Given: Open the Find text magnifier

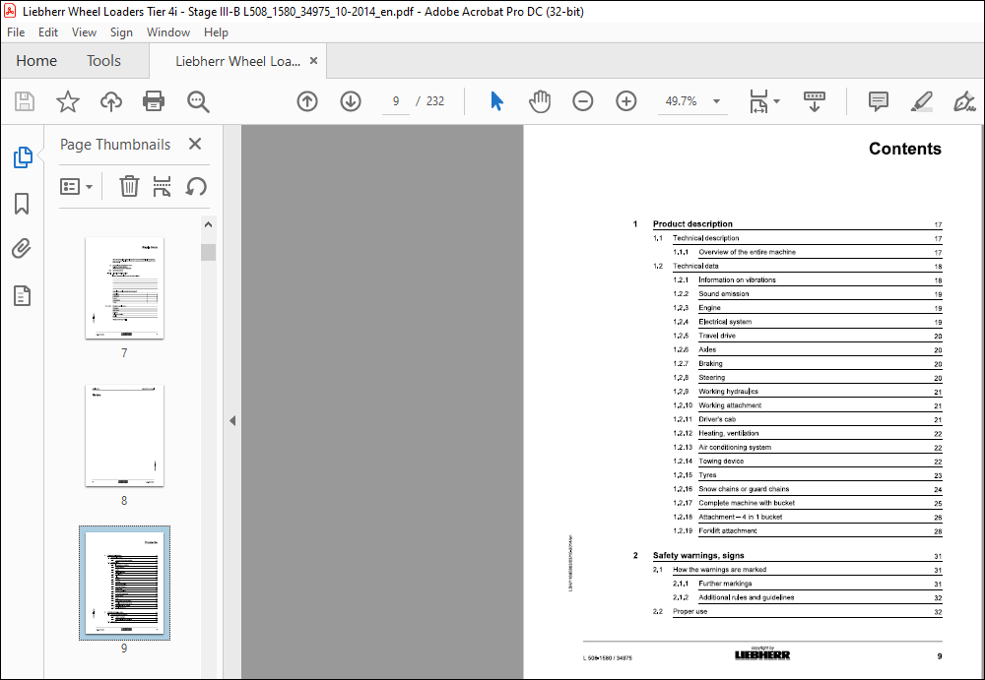Looking at the screenshot, I should click(198, 101).
